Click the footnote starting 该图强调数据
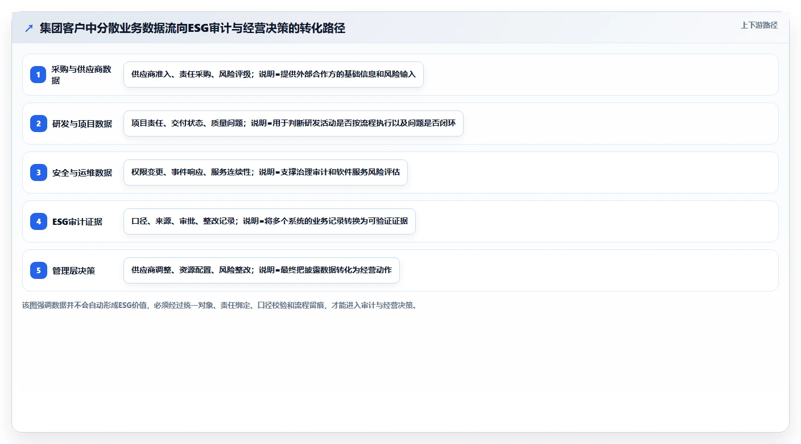 [220, 306]
